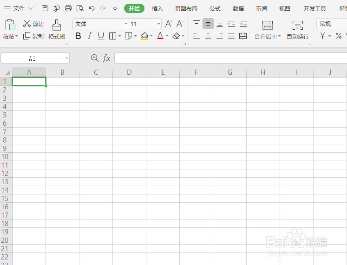The image size is (347, 265).
Task: Click the yellow fill color bucket
Action: [x=144, y=36]
